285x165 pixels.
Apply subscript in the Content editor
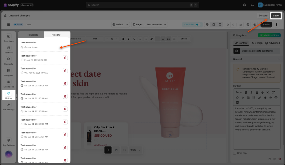coord(268,92)
